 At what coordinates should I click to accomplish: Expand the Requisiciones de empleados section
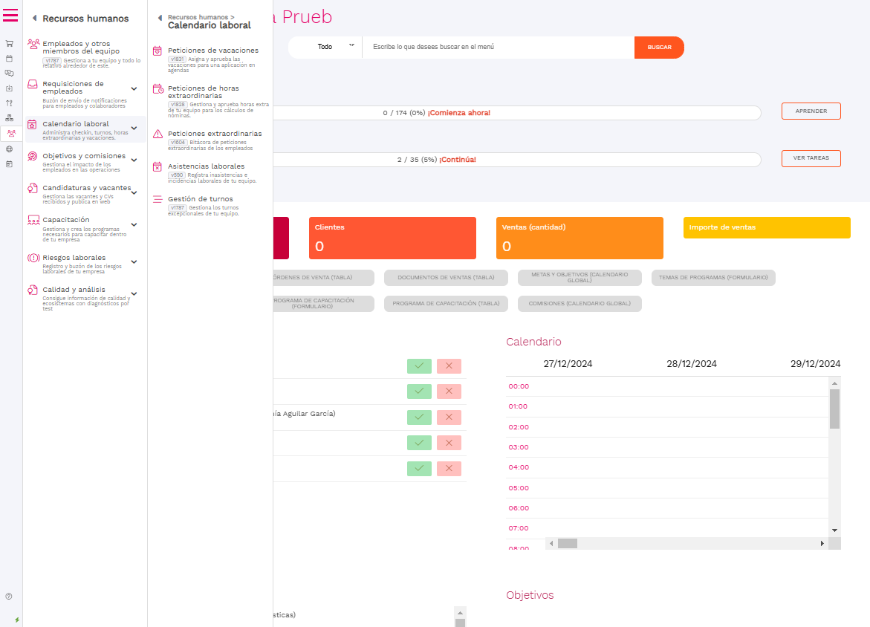(x=134, y=88)
